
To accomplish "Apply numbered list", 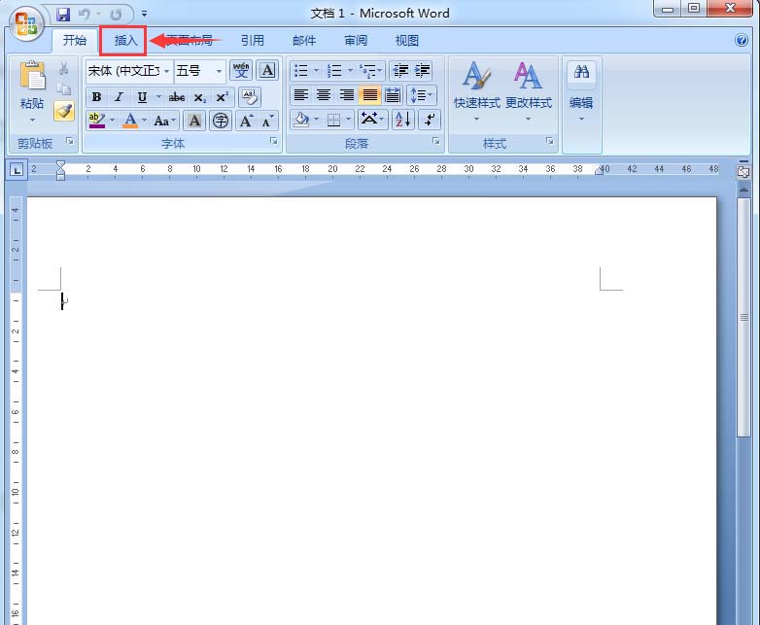I will 334,71.
